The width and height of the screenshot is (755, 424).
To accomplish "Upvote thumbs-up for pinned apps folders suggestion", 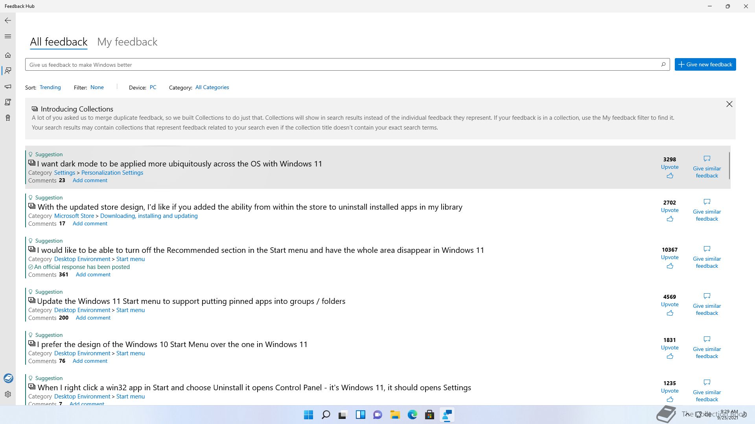I will pyautogui.click(x=670, y=313).
